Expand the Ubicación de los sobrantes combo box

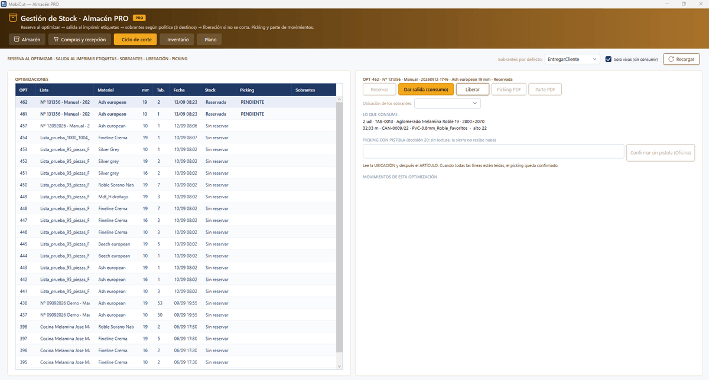coord(448,103)
